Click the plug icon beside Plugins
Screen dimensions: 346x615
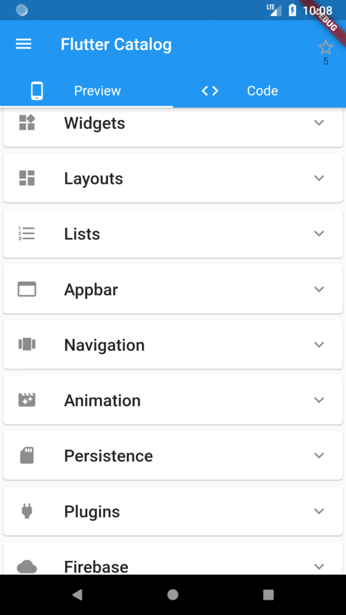[26, 511]
